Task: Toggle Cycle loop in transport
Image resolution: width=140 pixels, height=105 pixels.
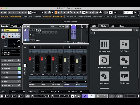Action: (x=85, y=96)
